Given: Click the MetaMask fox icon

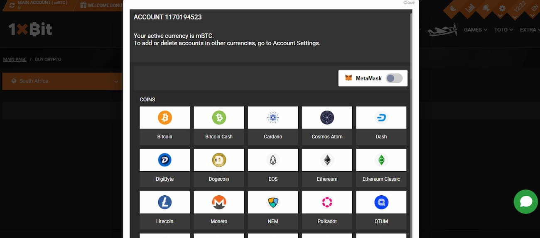Looking at the screenshot, I should pyautogui.click(x=349, y=78).
